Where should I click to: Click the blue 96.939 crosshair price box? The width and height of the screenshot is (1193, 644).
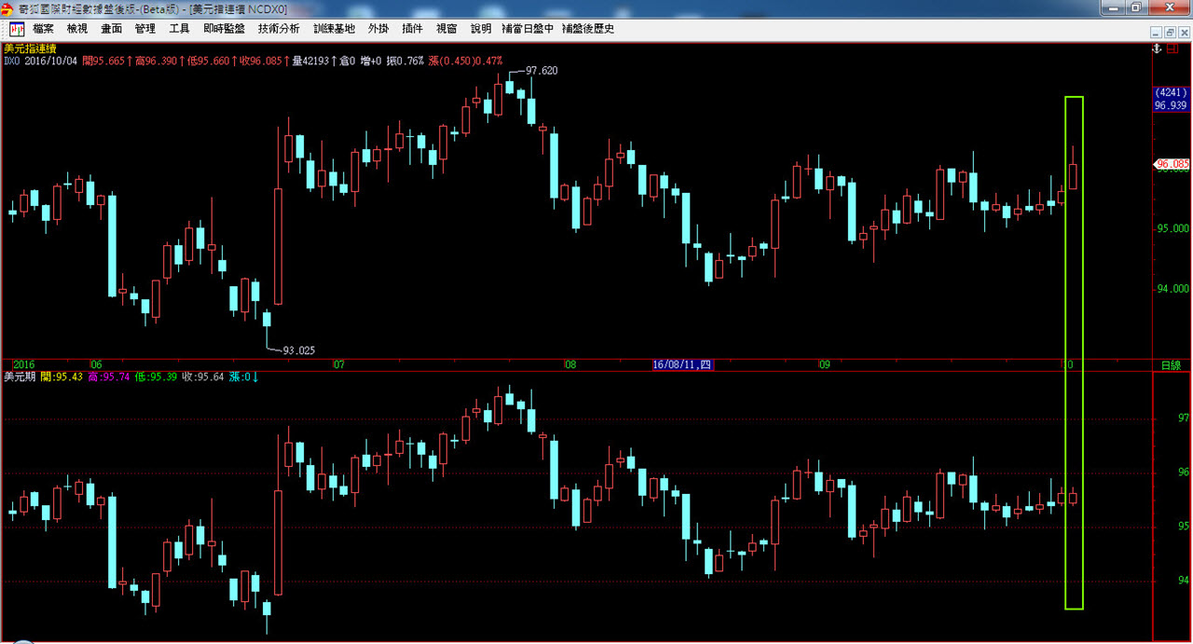click(1170, 100)
